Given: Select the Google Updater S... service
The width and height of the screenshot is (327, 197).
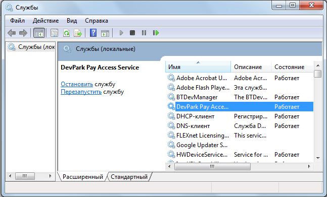Looking at the screenshot, I should coord(202,145).
